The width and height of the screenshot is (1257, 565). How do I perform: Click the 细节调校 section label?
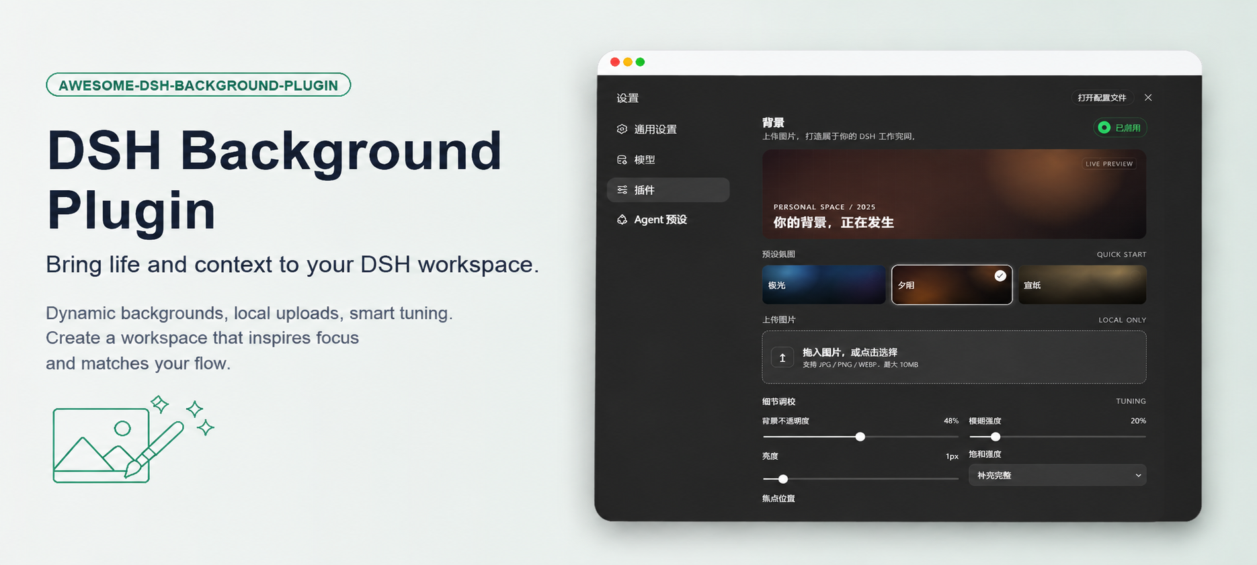point(778,402)
